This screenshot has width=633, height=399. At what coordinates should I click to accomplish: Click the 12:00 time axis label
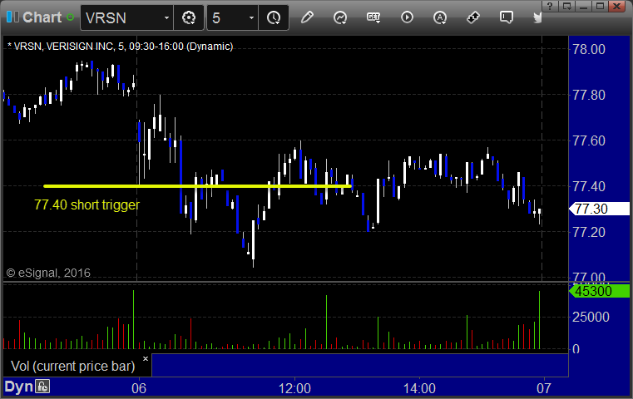294,388
